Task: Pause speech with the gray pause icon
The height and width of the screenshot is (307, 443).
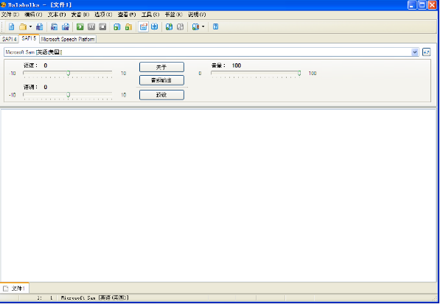Action: pos(91,27)
